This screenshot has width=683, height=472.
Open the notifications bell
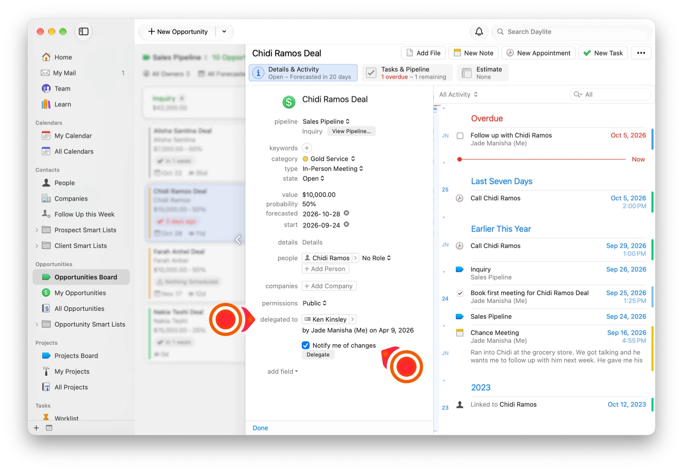479,31
